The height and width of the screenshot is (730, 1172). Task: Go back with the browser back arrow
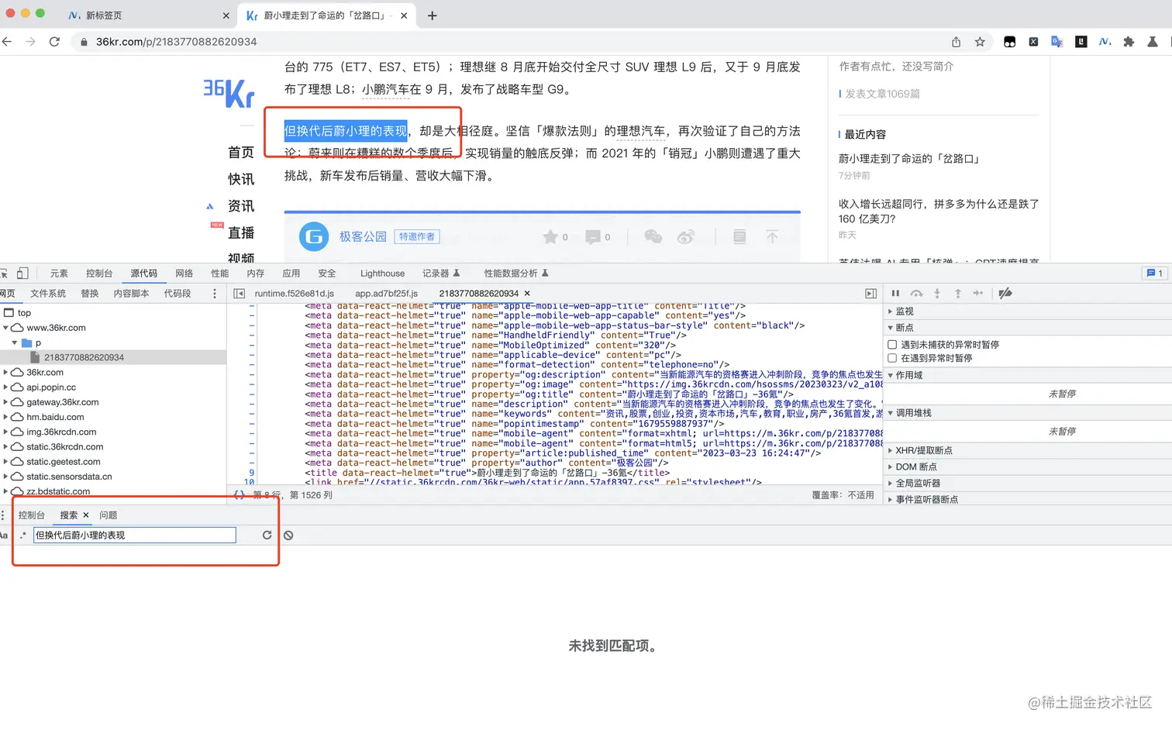tap(7, 42)
